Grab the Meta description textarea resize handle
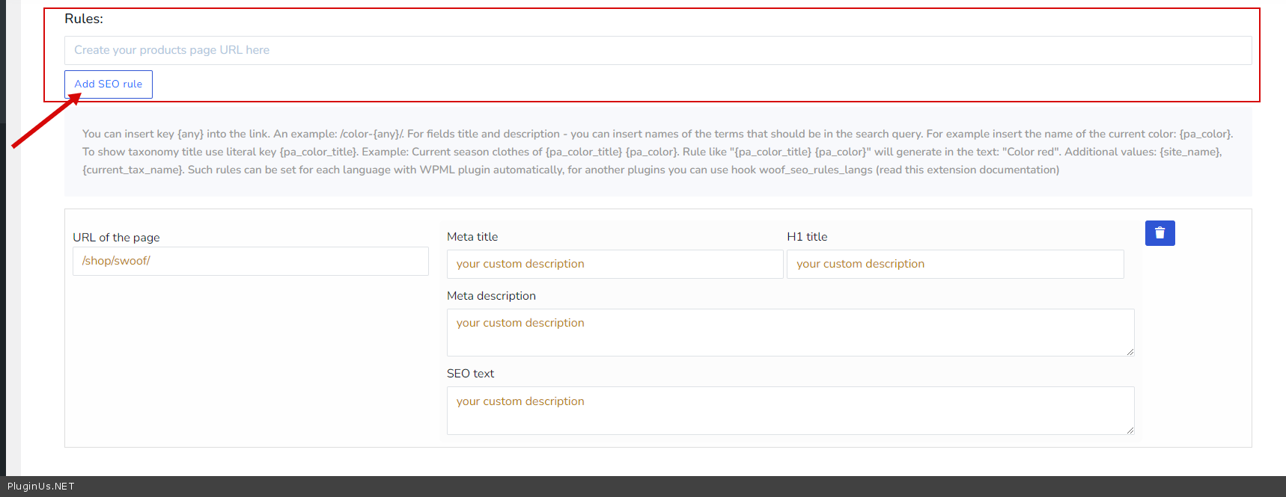 point(1130,351)
